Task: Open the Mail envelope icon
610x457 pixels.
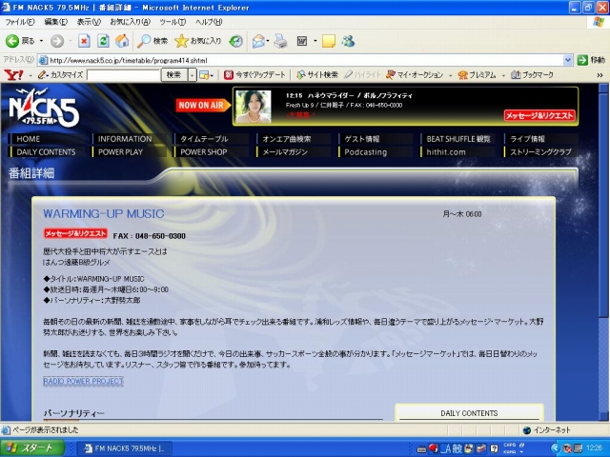Action: coord(258,41)
